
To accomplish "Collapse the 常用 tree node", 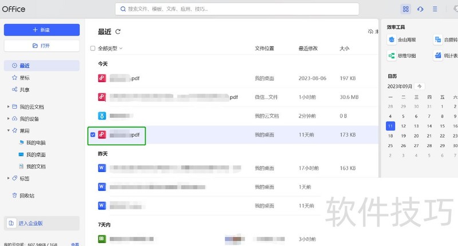I will [8, 130].
